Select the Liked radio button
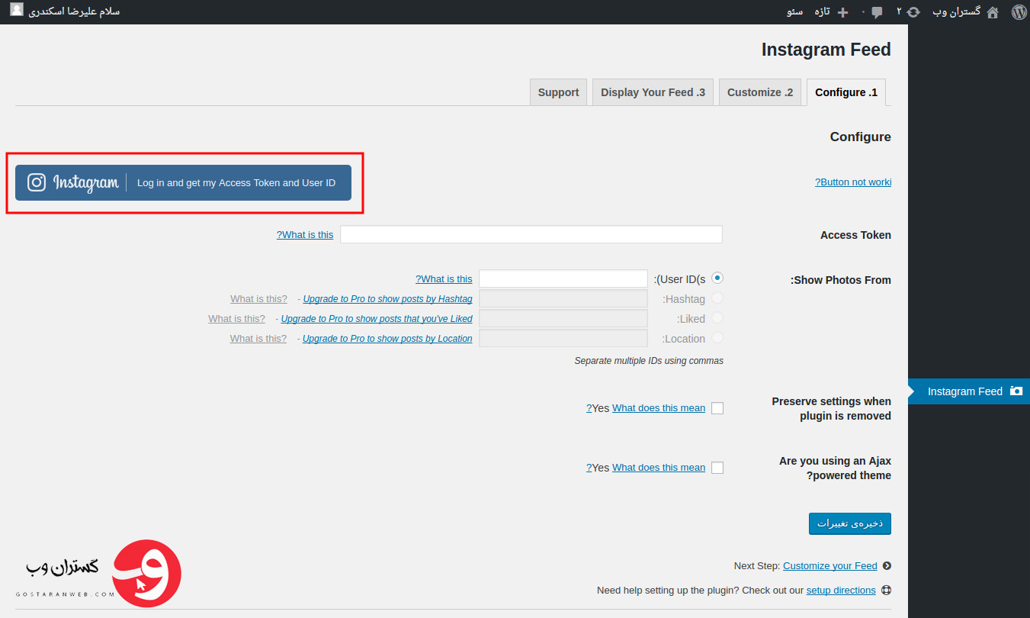The height and width of the screenshot is (618, 1030). [717, 318]
